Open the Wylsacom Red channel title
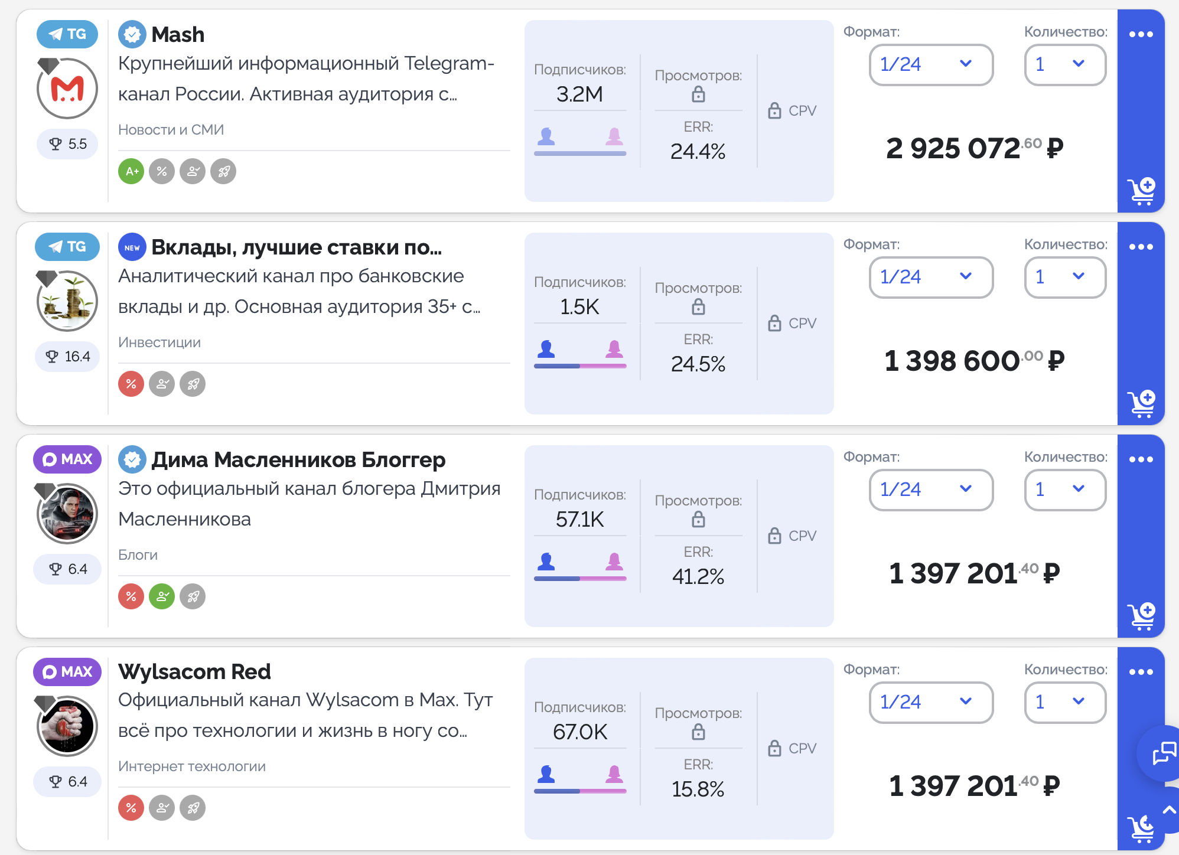 tap(194, 672)
